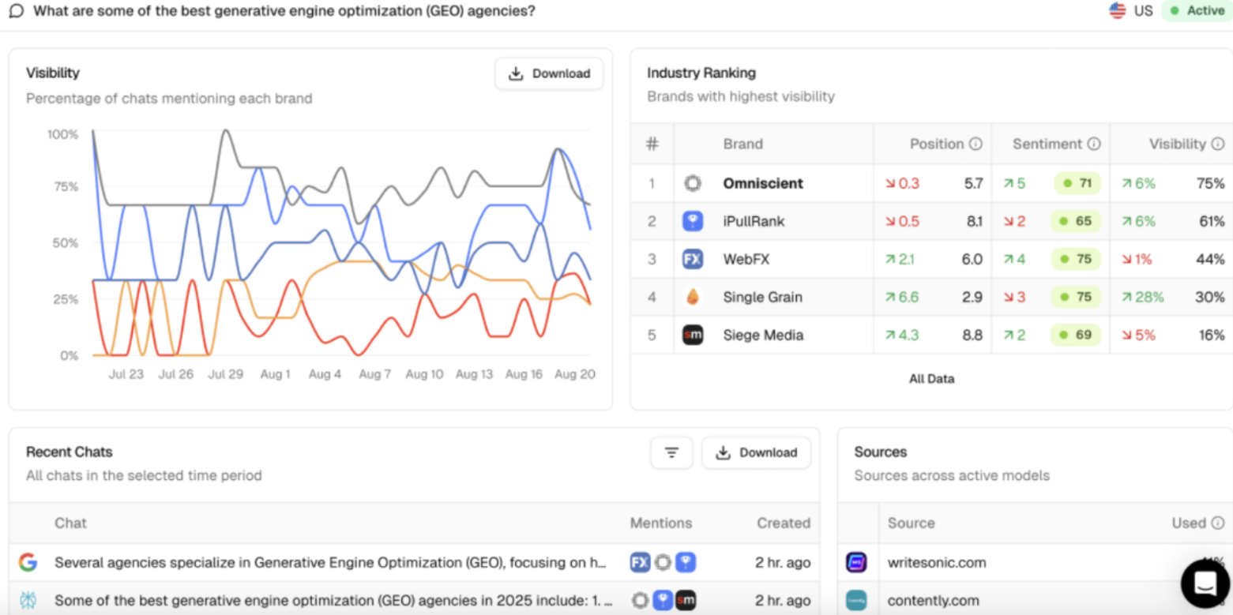This screenshot has height=615, width=1233.
Task: Click WebFX mention icon in first chat row
Action: pyautogui.click(x=640, y=563)
